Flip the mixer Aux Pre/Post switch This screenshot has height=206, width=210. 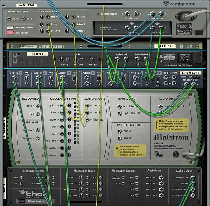pos(158,80)
